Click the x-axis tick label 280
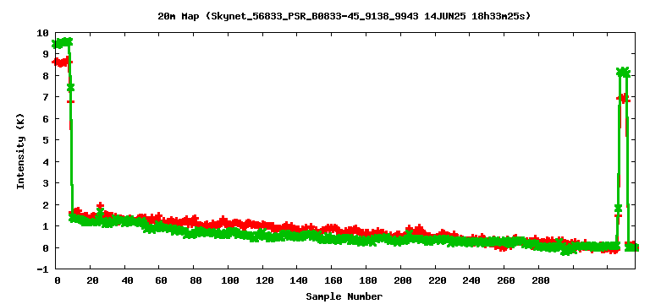The image size is (650, 304). tap(540, 280)
